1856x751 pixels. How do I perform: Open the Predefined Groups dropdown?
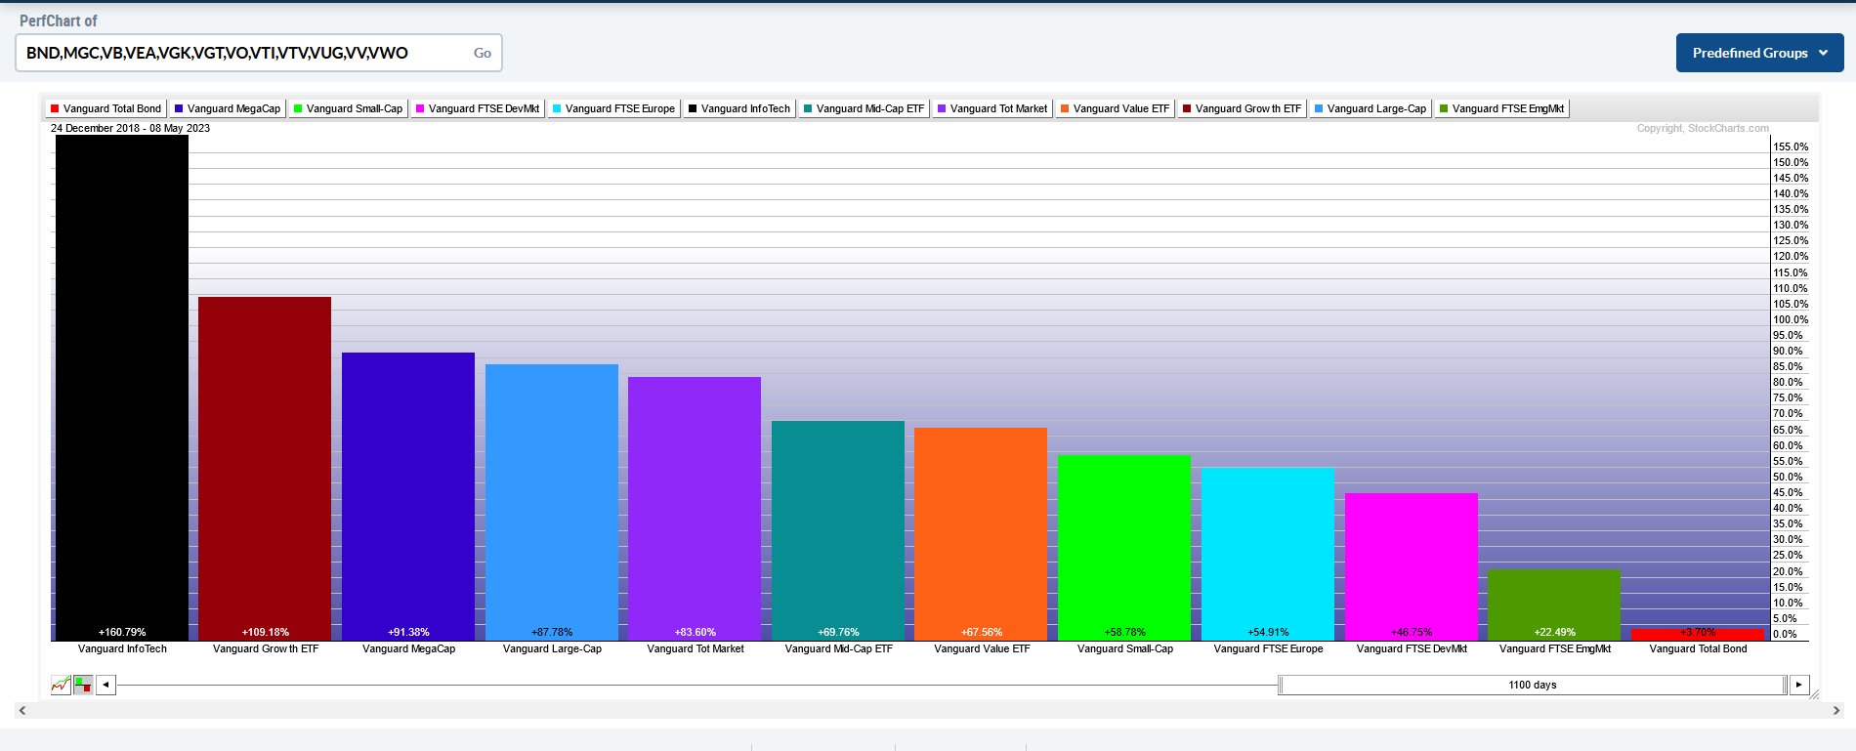coord(1759,53)
